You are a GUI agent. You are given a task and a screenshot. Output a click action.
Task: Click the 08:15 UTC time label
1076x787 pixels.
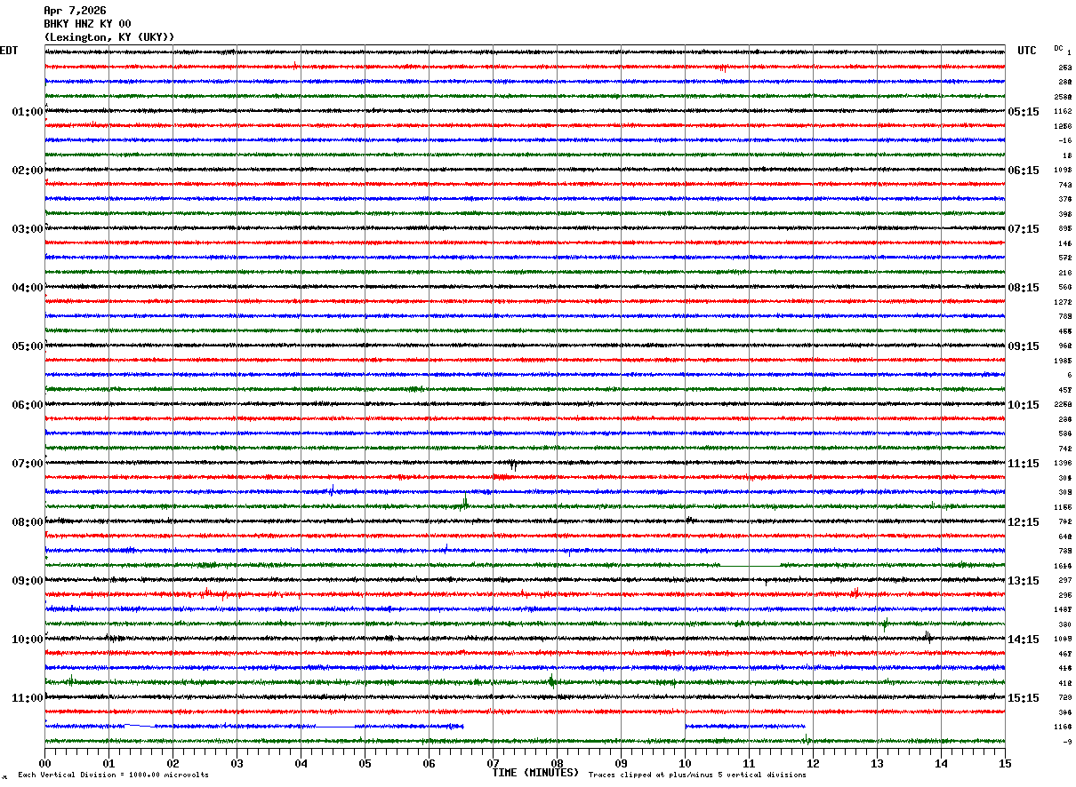click(x=1024, y=288)
